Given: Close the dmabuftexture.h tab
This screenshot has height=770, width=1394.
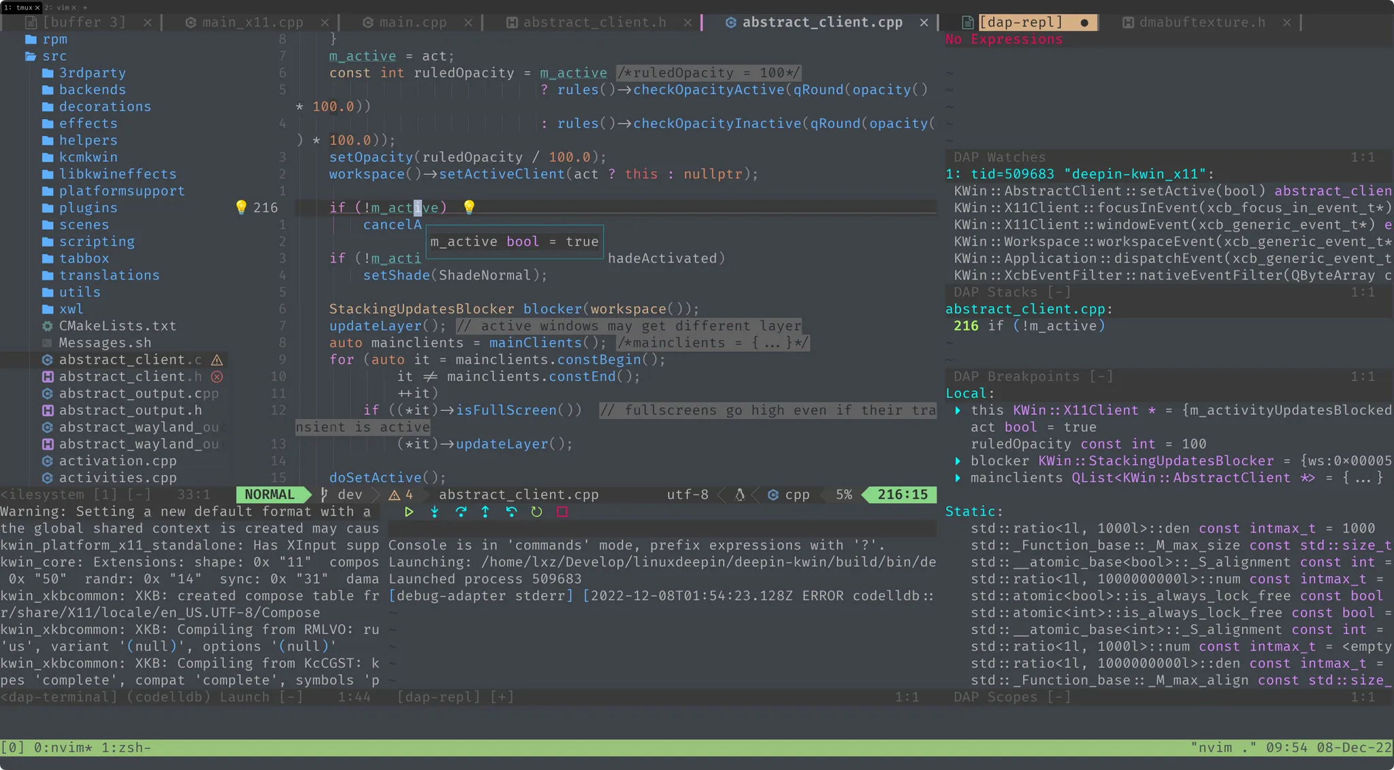Looking at the screenshot, I should pos(1286,22).
